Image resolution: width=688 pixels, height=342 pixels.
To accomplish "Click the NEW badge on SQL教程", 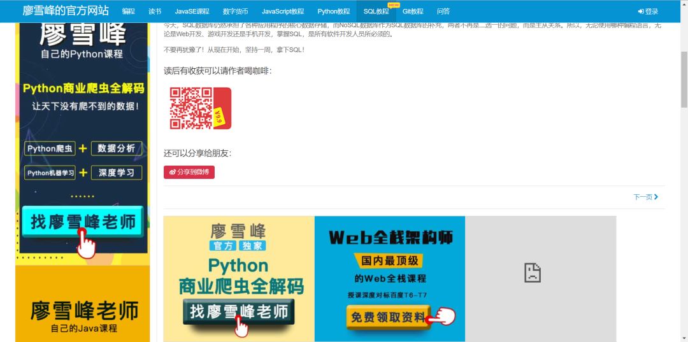I will [394, 5].
